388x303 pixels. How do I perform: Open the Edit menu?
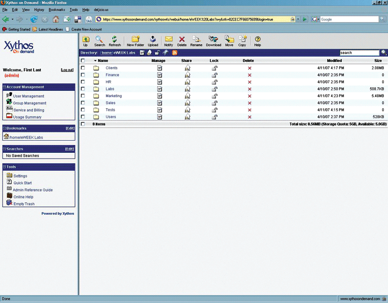(15, 9)
